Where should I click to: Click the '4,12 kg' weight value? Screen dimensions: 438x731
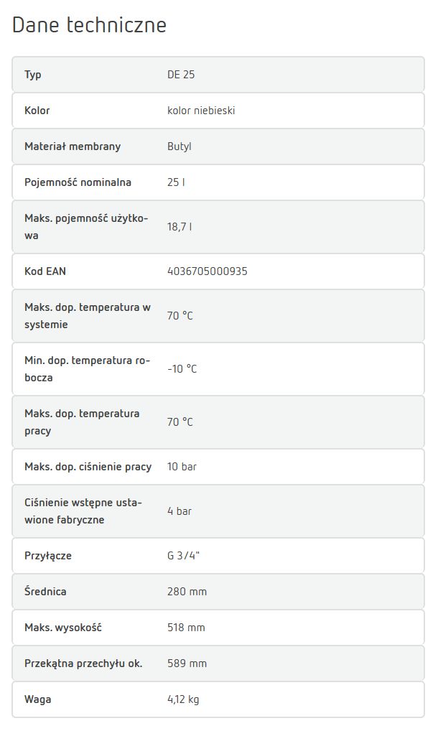(183, 699)
